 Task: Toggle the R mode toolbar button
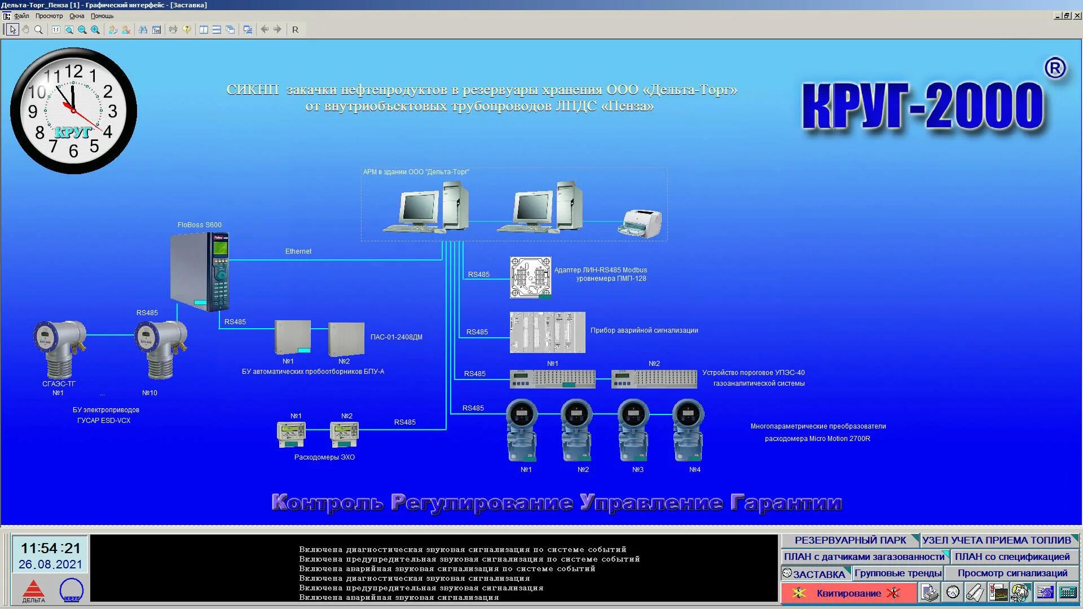295,29
